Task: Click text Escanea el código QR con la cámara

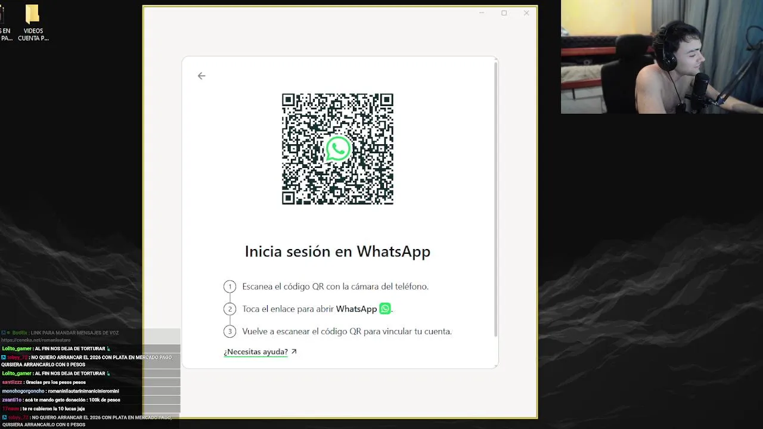Action: [335, 287]
